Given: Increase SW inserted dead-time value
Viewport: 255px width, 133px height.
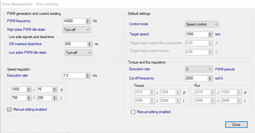Looking at the screenshot, I should tap(90, 43).
